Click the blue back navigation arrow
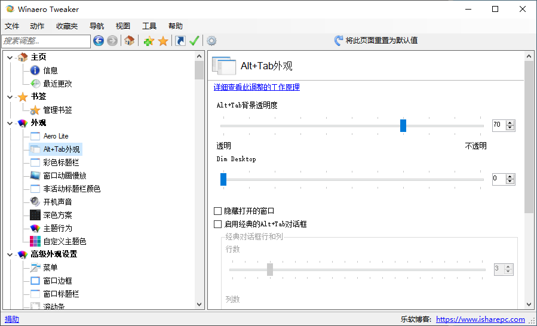The image size is (537, 326). [x=99, y=41]
